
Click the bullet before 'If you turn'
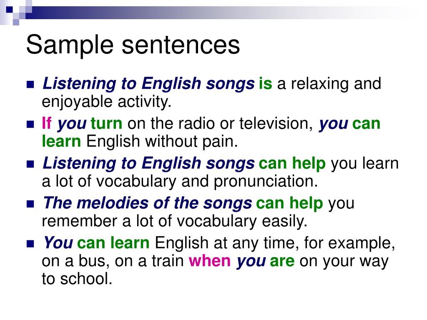pos(30,124)
